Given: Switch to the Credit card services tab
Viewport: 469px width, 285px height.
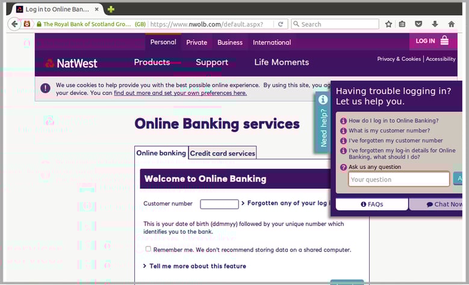Looking at the screenshot, I should tap(223, 153).
